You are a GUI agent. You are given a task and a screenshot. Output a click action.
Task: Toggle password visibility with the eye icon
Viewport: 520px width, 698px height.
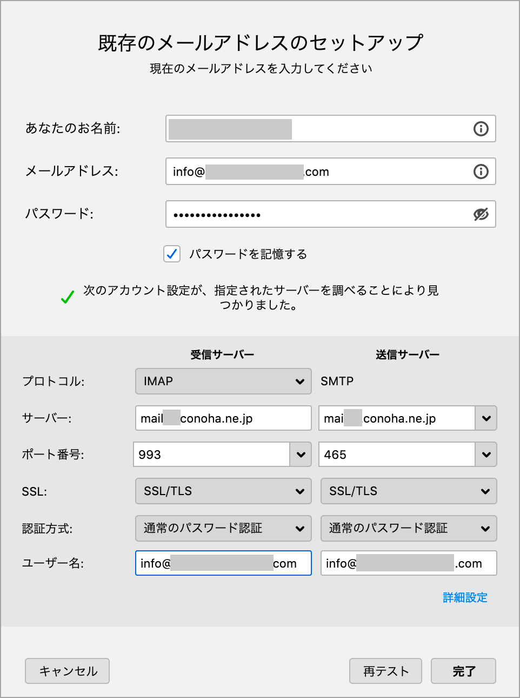pos(481,214)
